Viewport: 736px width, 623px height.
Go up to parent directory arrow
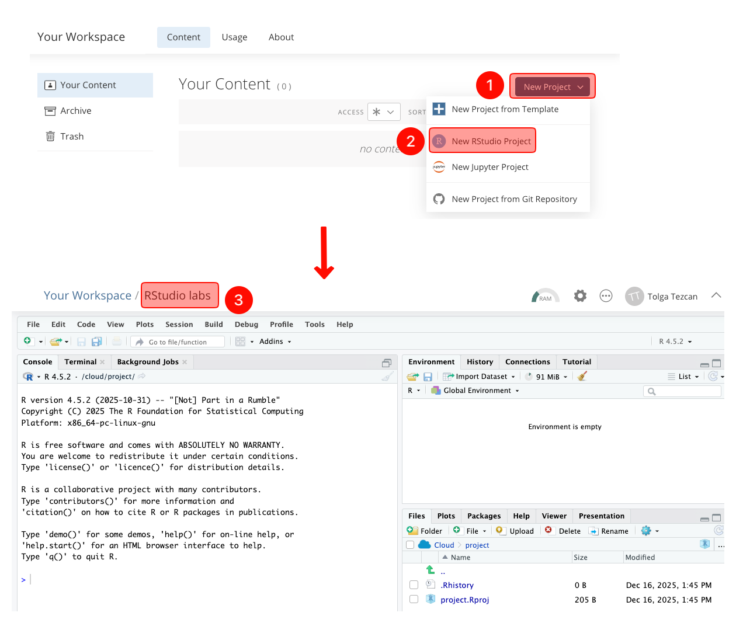[x=431, y=570]
